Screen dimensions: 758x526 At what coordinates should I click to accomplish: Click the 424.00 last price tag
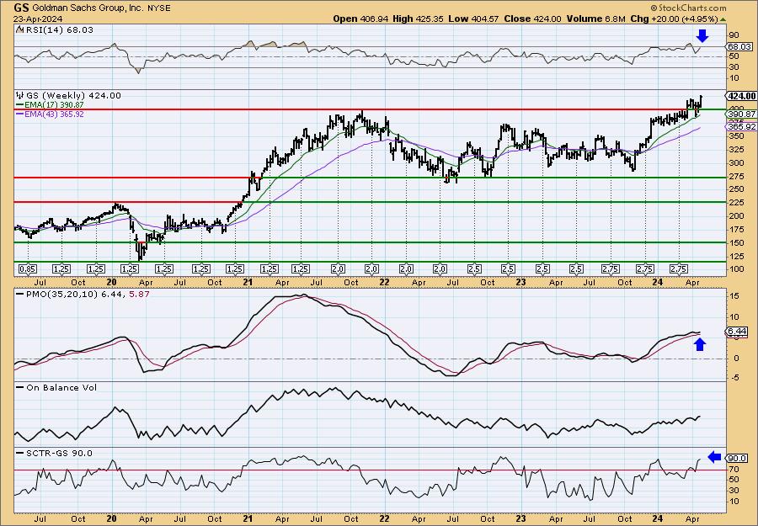tap(741, 96)
